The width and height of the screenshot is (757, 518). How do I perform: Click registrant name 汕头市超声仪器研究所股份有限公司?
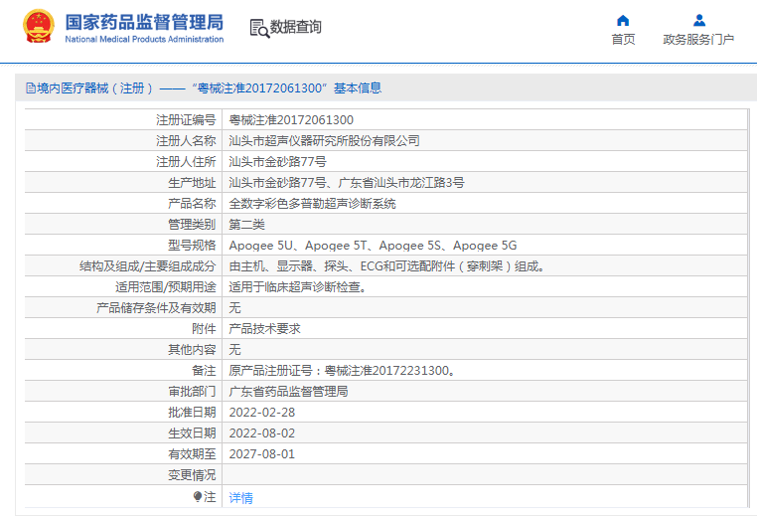tap(324, 140)
